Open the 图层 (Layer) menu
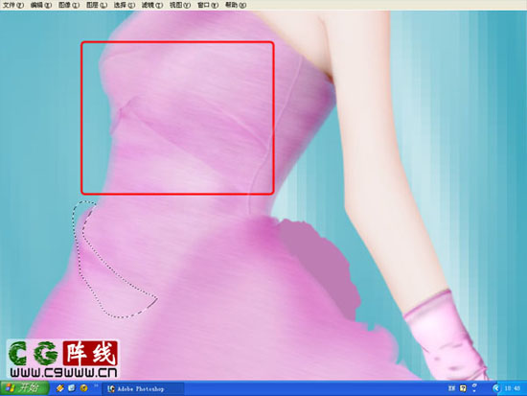 click(97, 5)
